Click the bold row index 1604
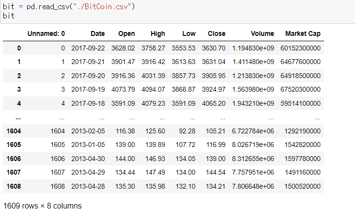The image size is (355, 210). click(14, 131)
